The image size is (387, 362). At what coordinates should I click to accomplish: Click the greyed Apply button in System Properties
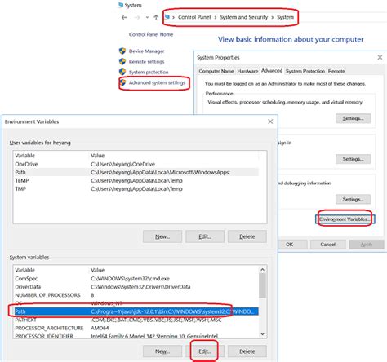[367, 245]
